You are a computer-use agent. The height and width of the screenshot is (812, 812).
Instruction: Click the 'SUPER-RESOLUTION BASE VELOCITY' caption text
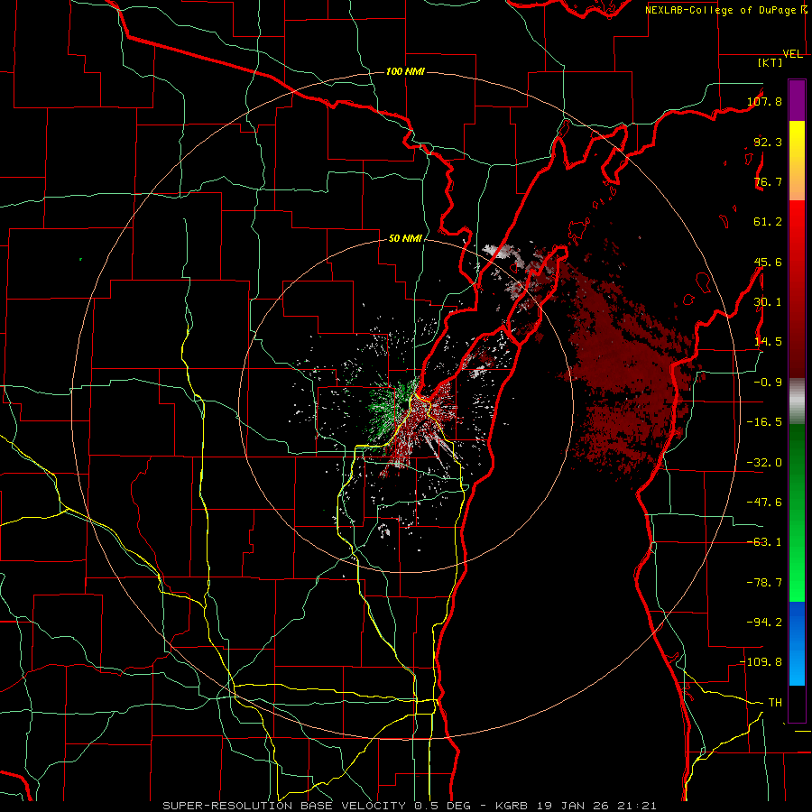(285, 806)
